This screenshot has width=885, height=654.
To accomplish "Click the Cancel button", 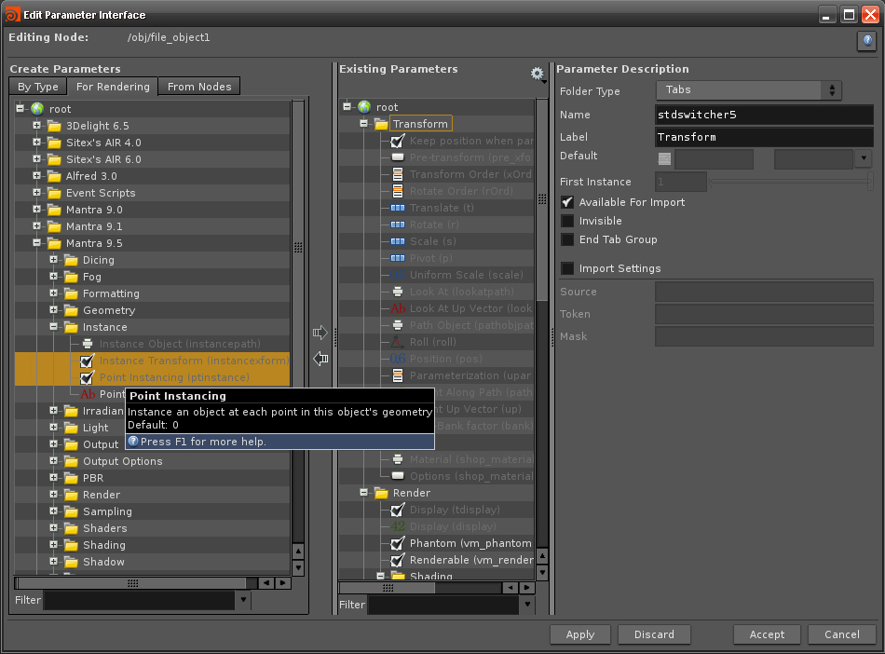I will point(841,634).
